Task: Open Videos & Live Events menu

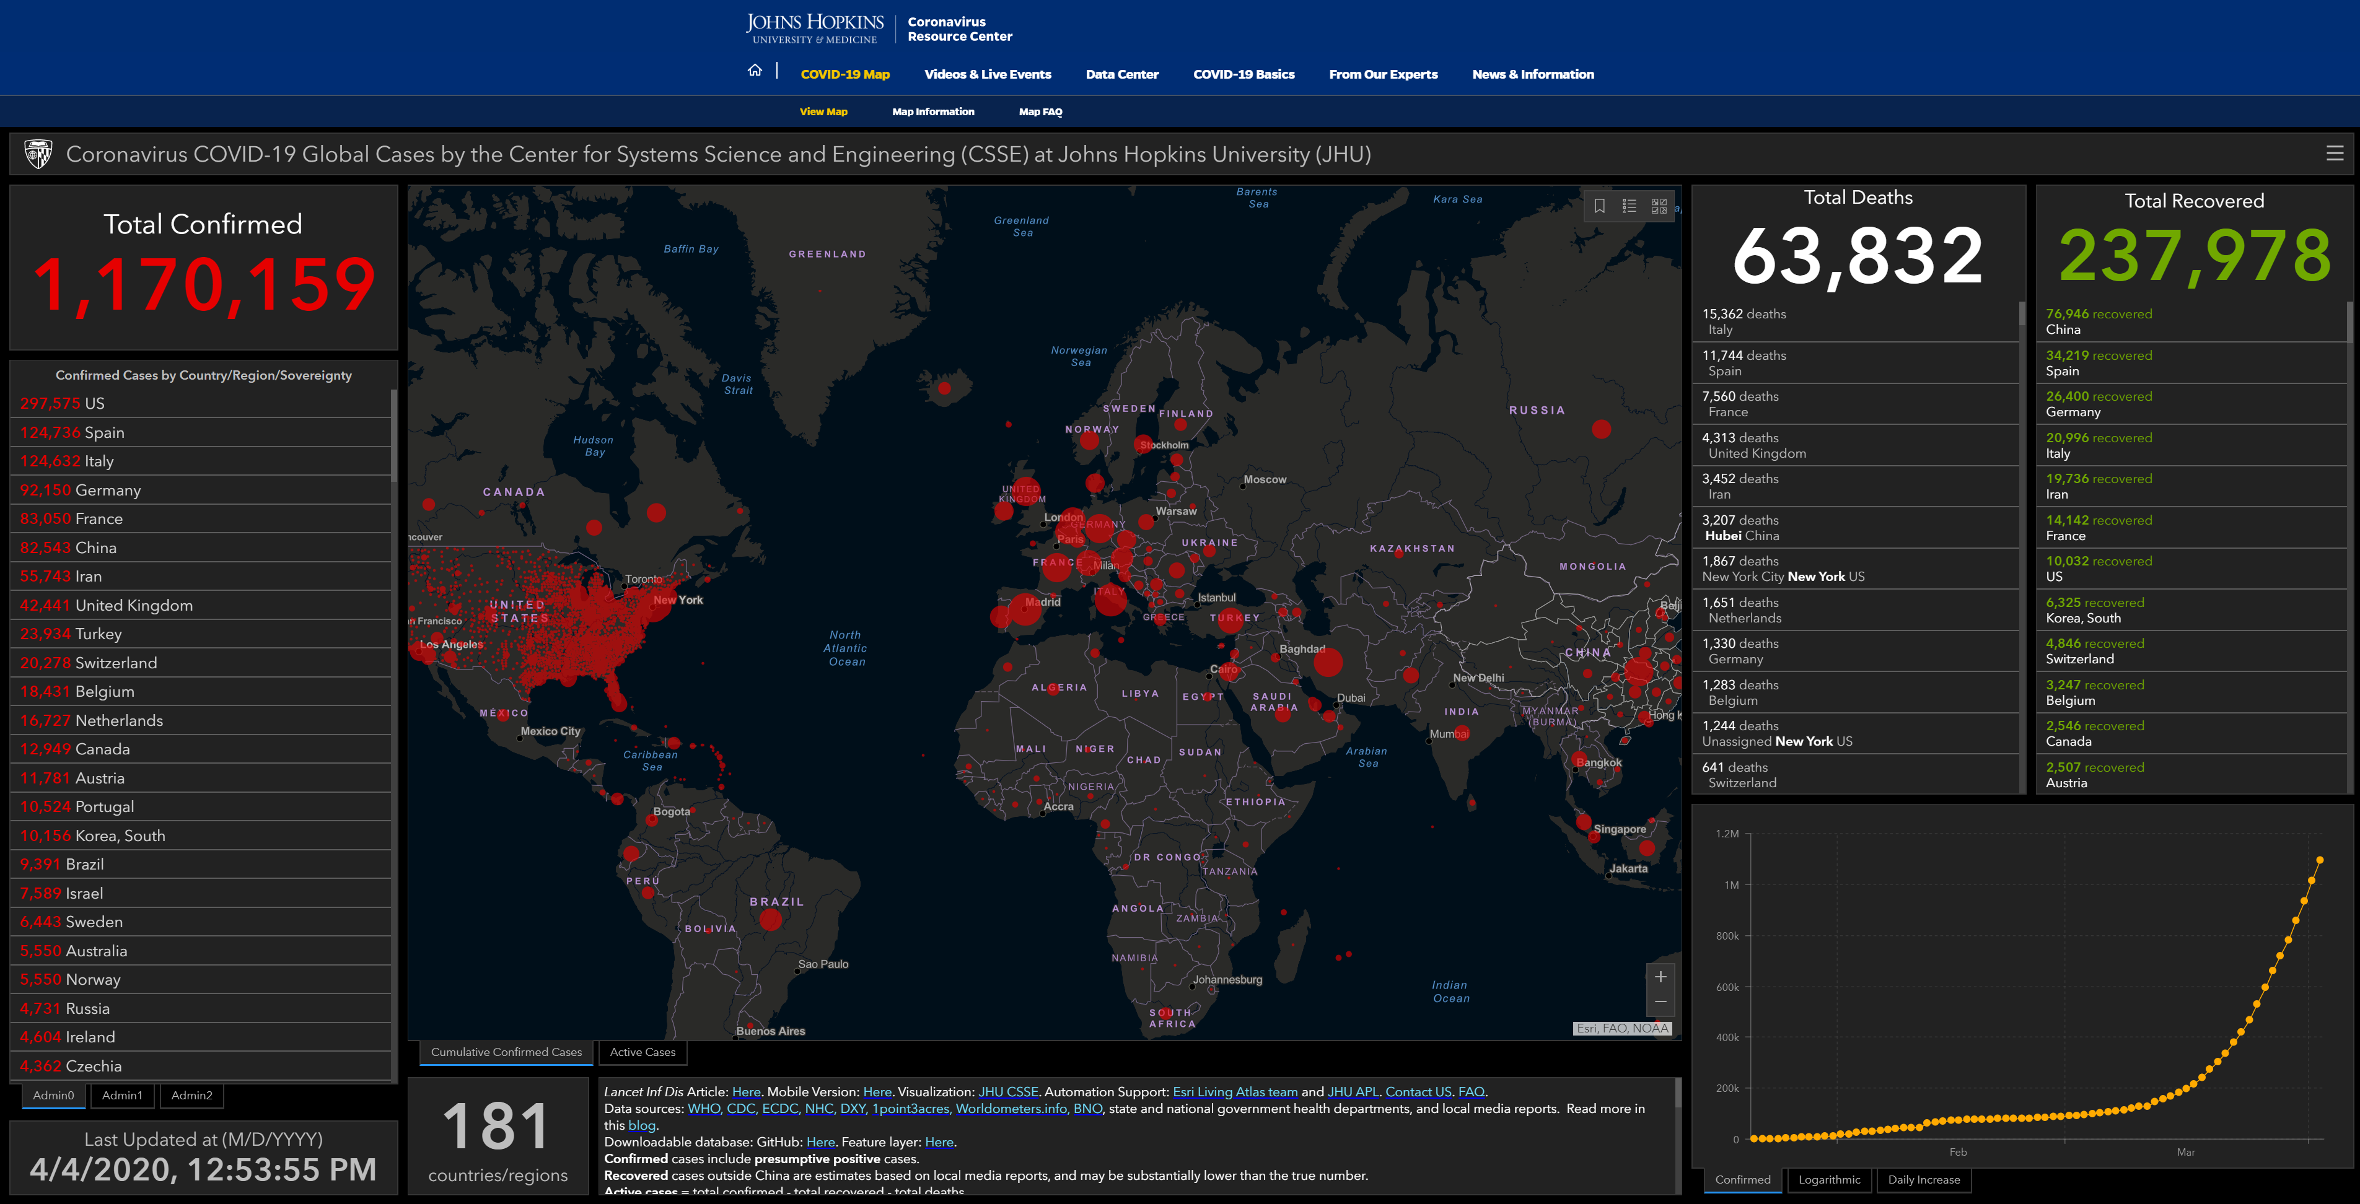Action: pyautogui.click(x=988, y=74)
